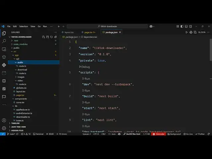Click Go Live in status bar

tap(188, 134)
